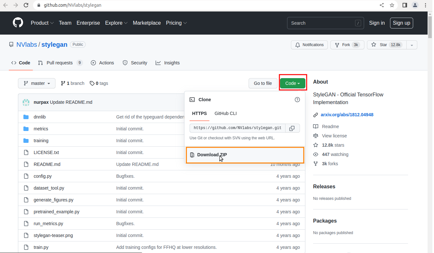Expand the master branch dropdown
The height and width of the screenshot is (253, 434).
click(37, 83)
